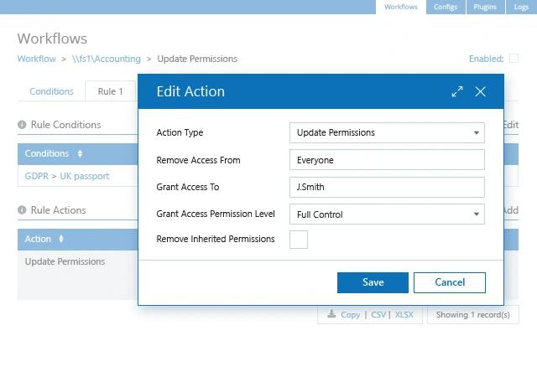Click the download icon next to Copy
The height and width of the screenshot is (377, 537).
pyautogui.click(x=331, y=313)
